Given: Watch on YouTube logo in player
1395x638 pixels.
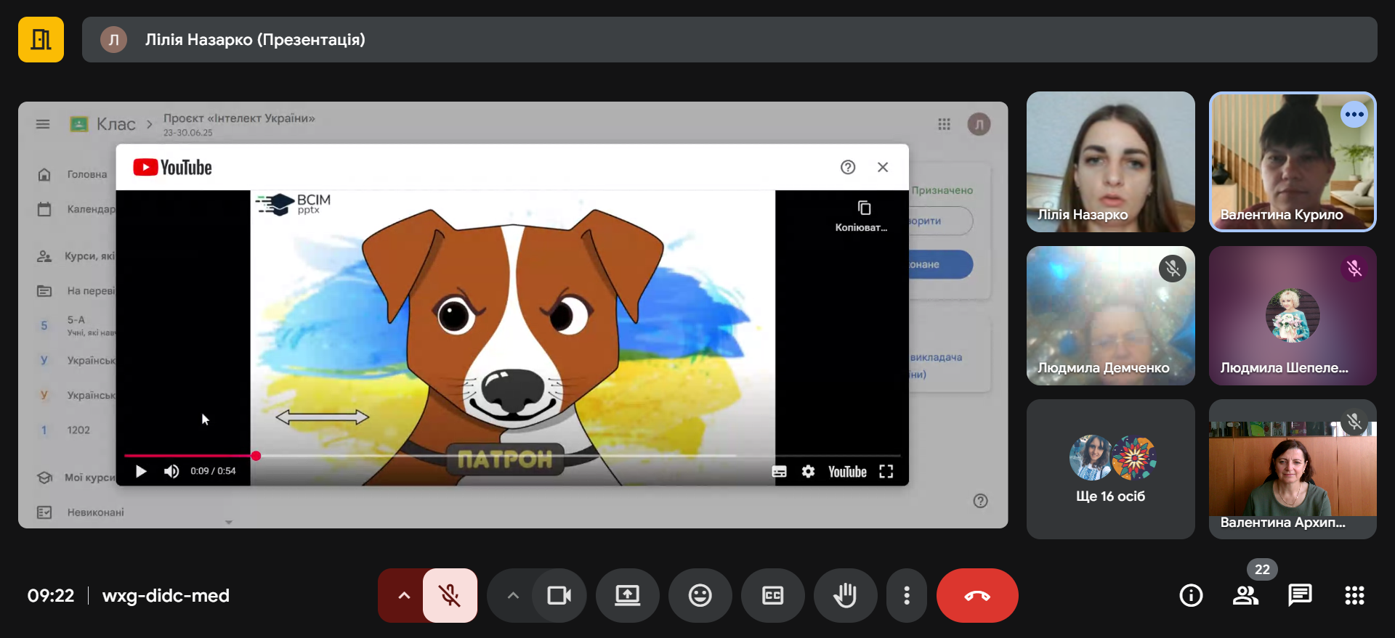Looking at the screenshot, I should (847, 472).
